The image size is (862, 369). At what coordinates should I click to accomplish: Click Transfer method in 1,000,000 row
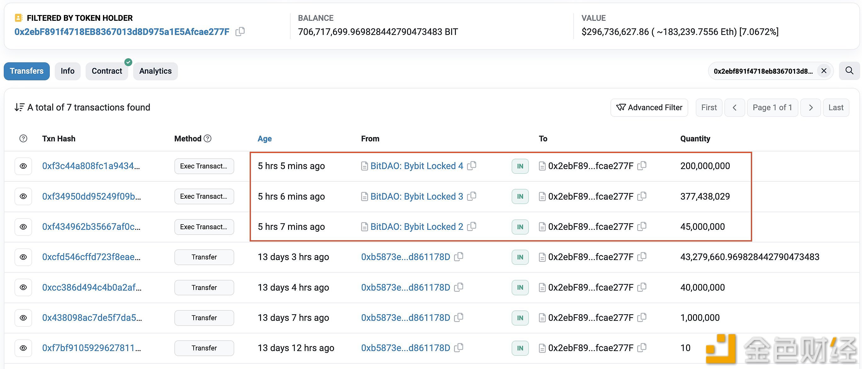pyautogui.click(x=204, y=318)
